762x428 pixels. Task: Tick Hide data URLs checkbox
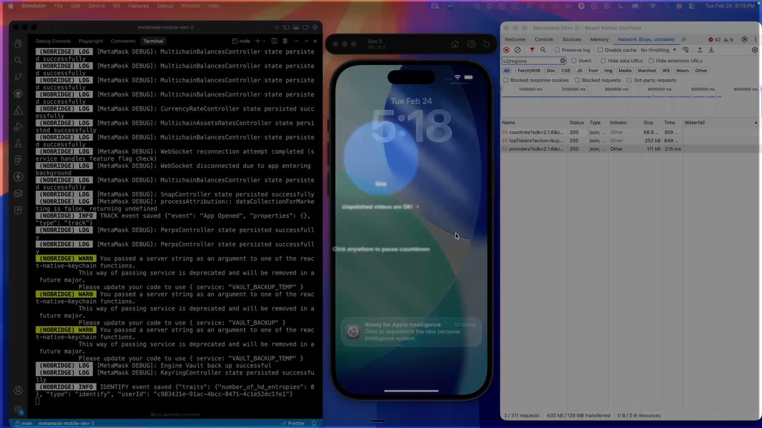coord(603,61)
